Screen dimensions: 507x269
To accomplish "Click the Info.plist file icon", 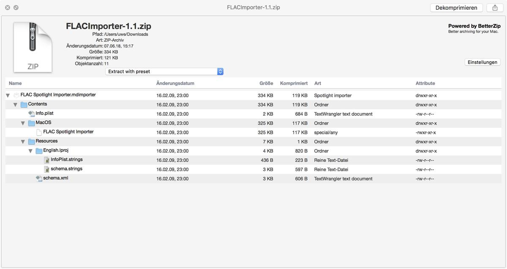I will tap(31, 114).
